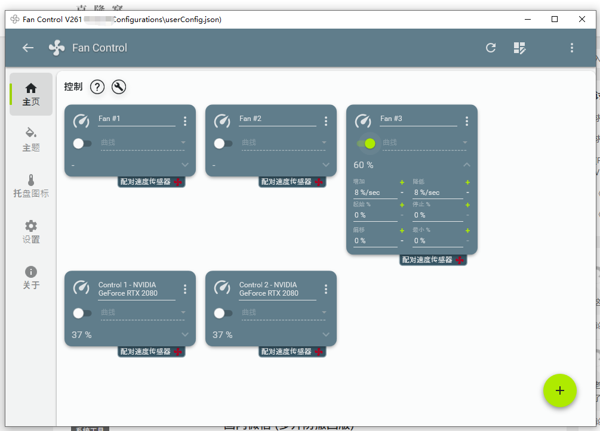The image size is (600, 431).
Task: Collapse the Fan #3 card details
Action: pyautogui.click(x=467, y=165)
